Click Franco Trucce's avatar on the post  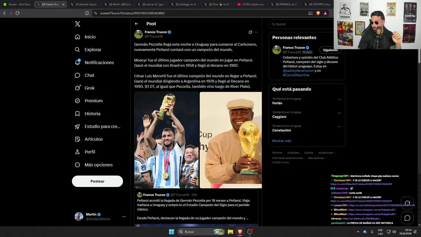click(x=138, y=34)
